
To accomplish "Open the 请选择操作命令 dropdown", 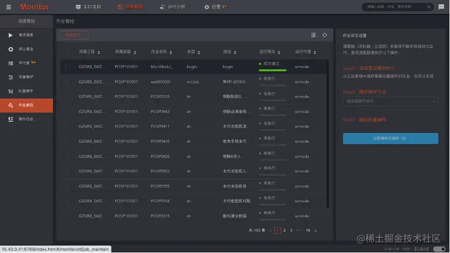I will pos(391,101).
